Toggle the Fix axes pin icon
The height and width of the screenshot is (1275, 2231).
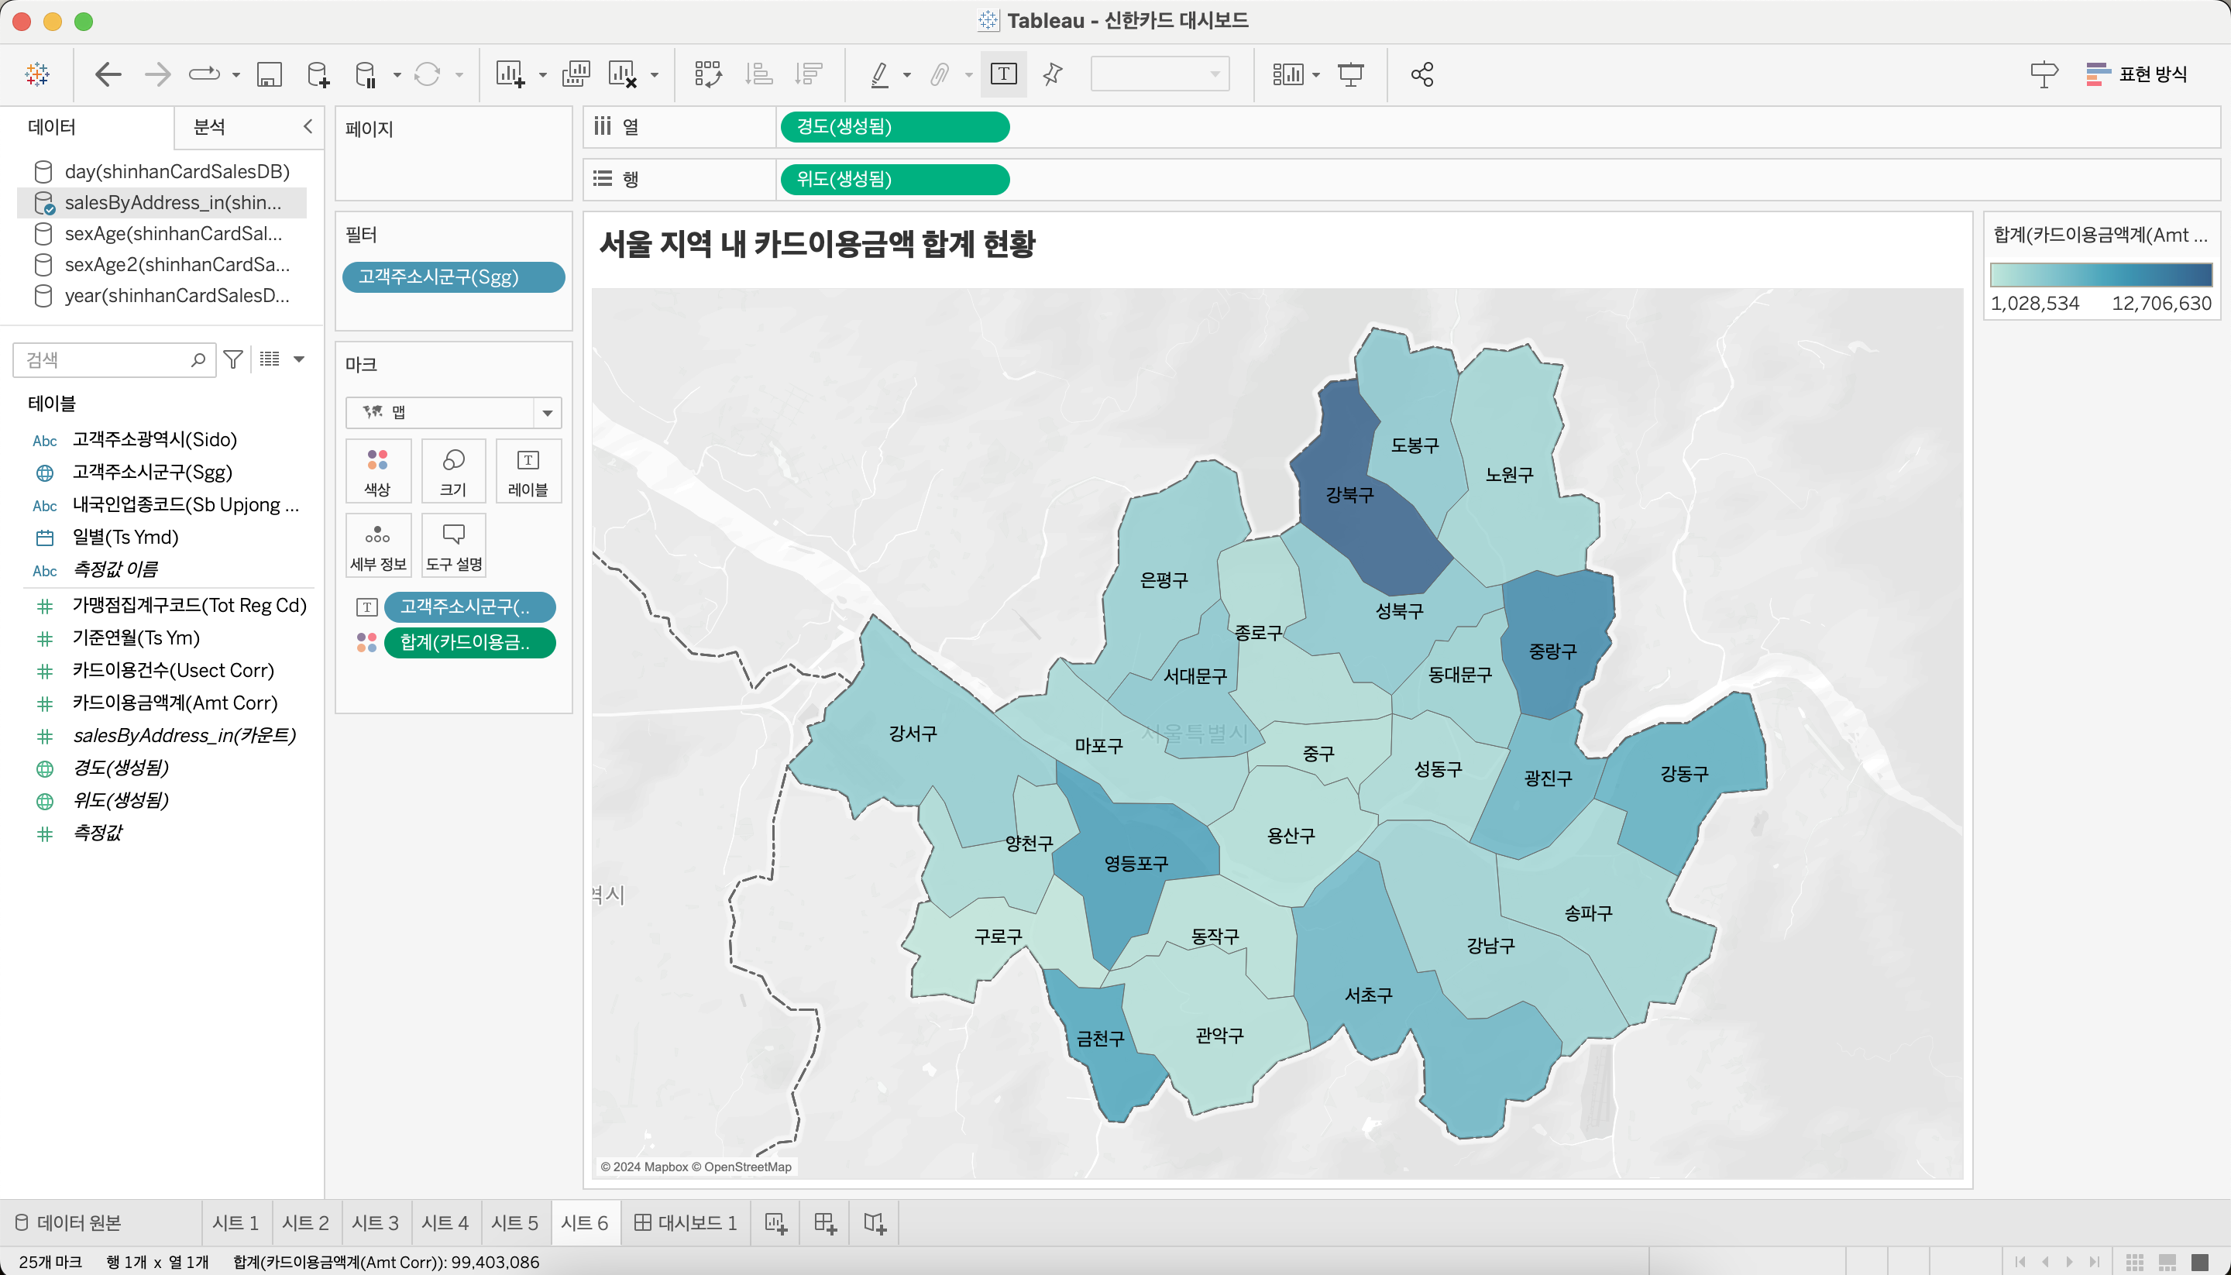[x=1053, y=74]
